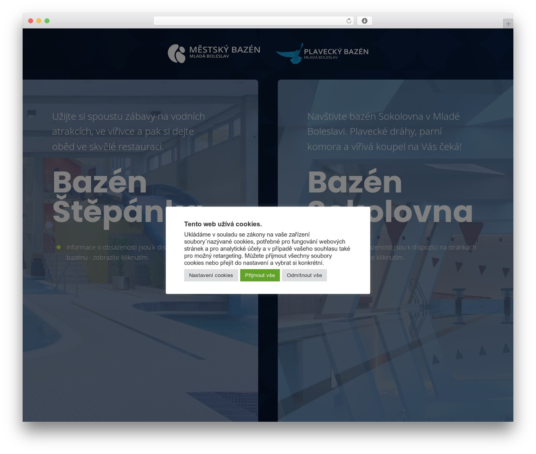This screenshot has width=536, height=454.
Task: Open Nastavení cookies settings
Action: tap(211, 275)
